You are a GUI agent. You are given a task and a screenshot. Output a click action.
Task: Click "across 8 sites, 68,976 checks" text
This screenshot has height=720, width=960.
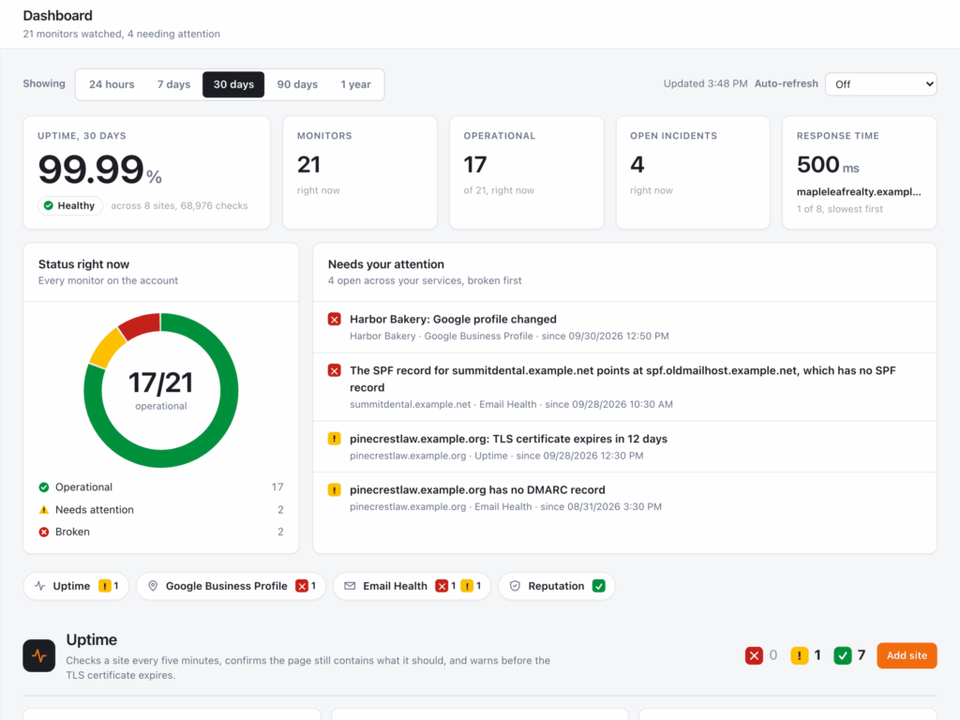pyautogui.click(x=179, y=205)
